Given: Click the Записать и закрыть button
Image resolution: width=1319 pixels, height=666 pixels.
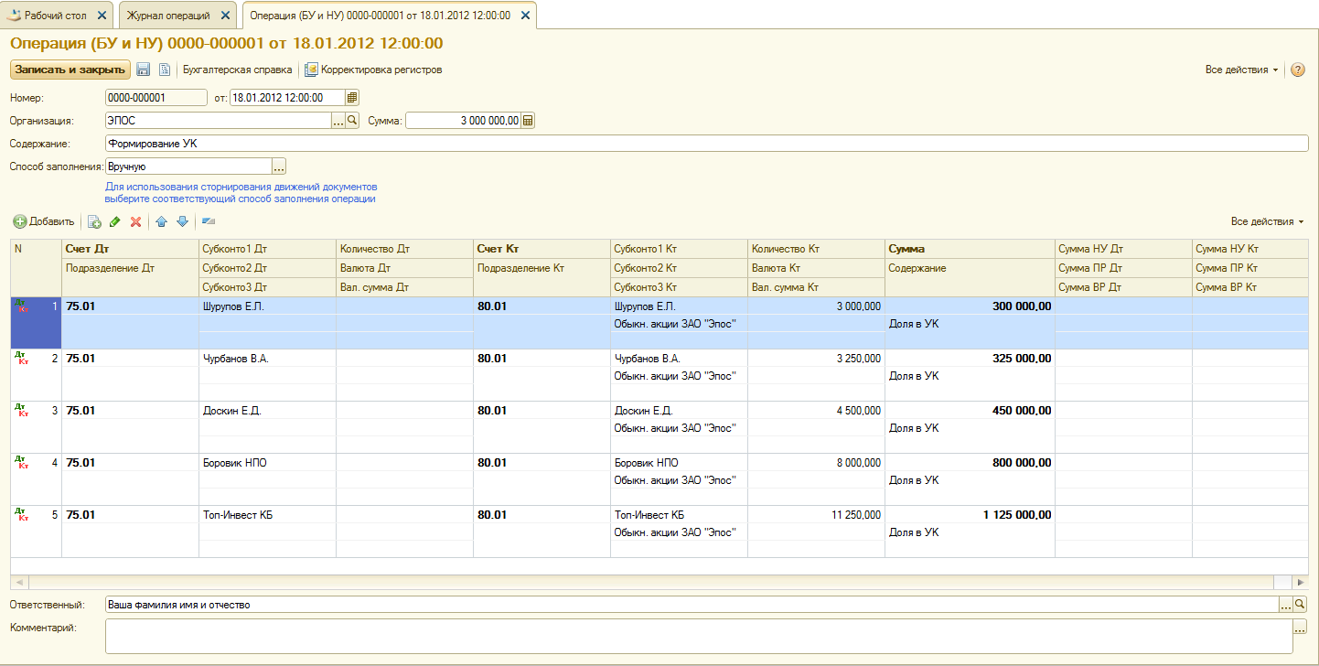Looking at the screenshot, I should coord(70,70).
